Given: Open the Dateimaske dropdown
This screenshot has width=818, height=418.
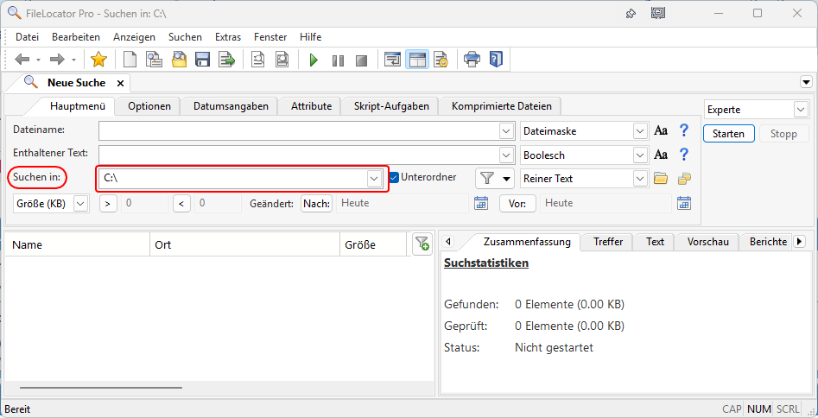Looking at the screenshot, I should pyautogui.click(x=640, y=131).
